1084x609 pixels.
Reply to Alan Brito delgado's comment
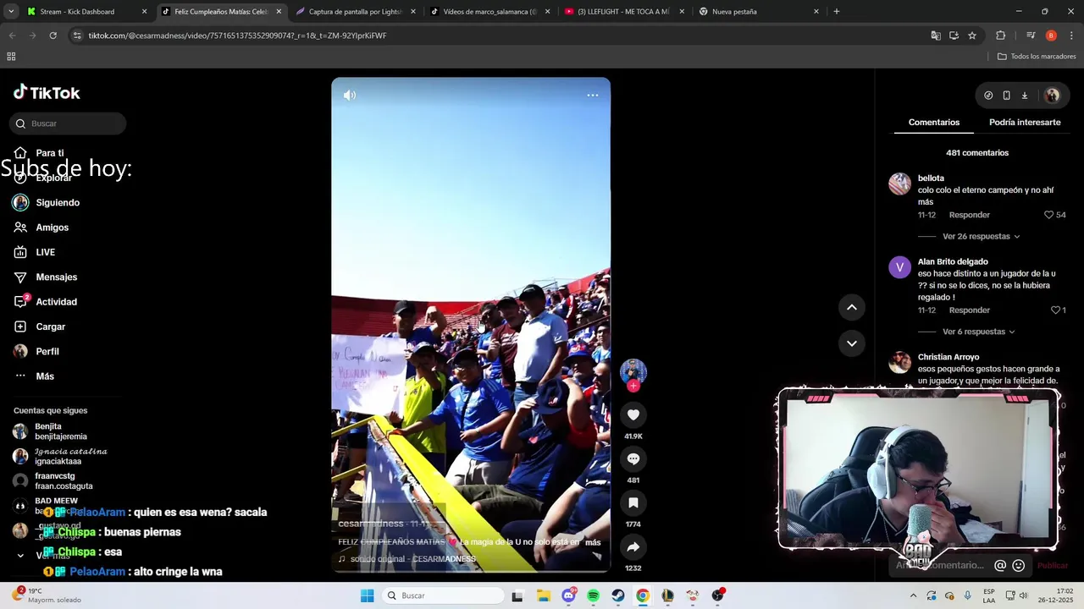coord(970,310)
